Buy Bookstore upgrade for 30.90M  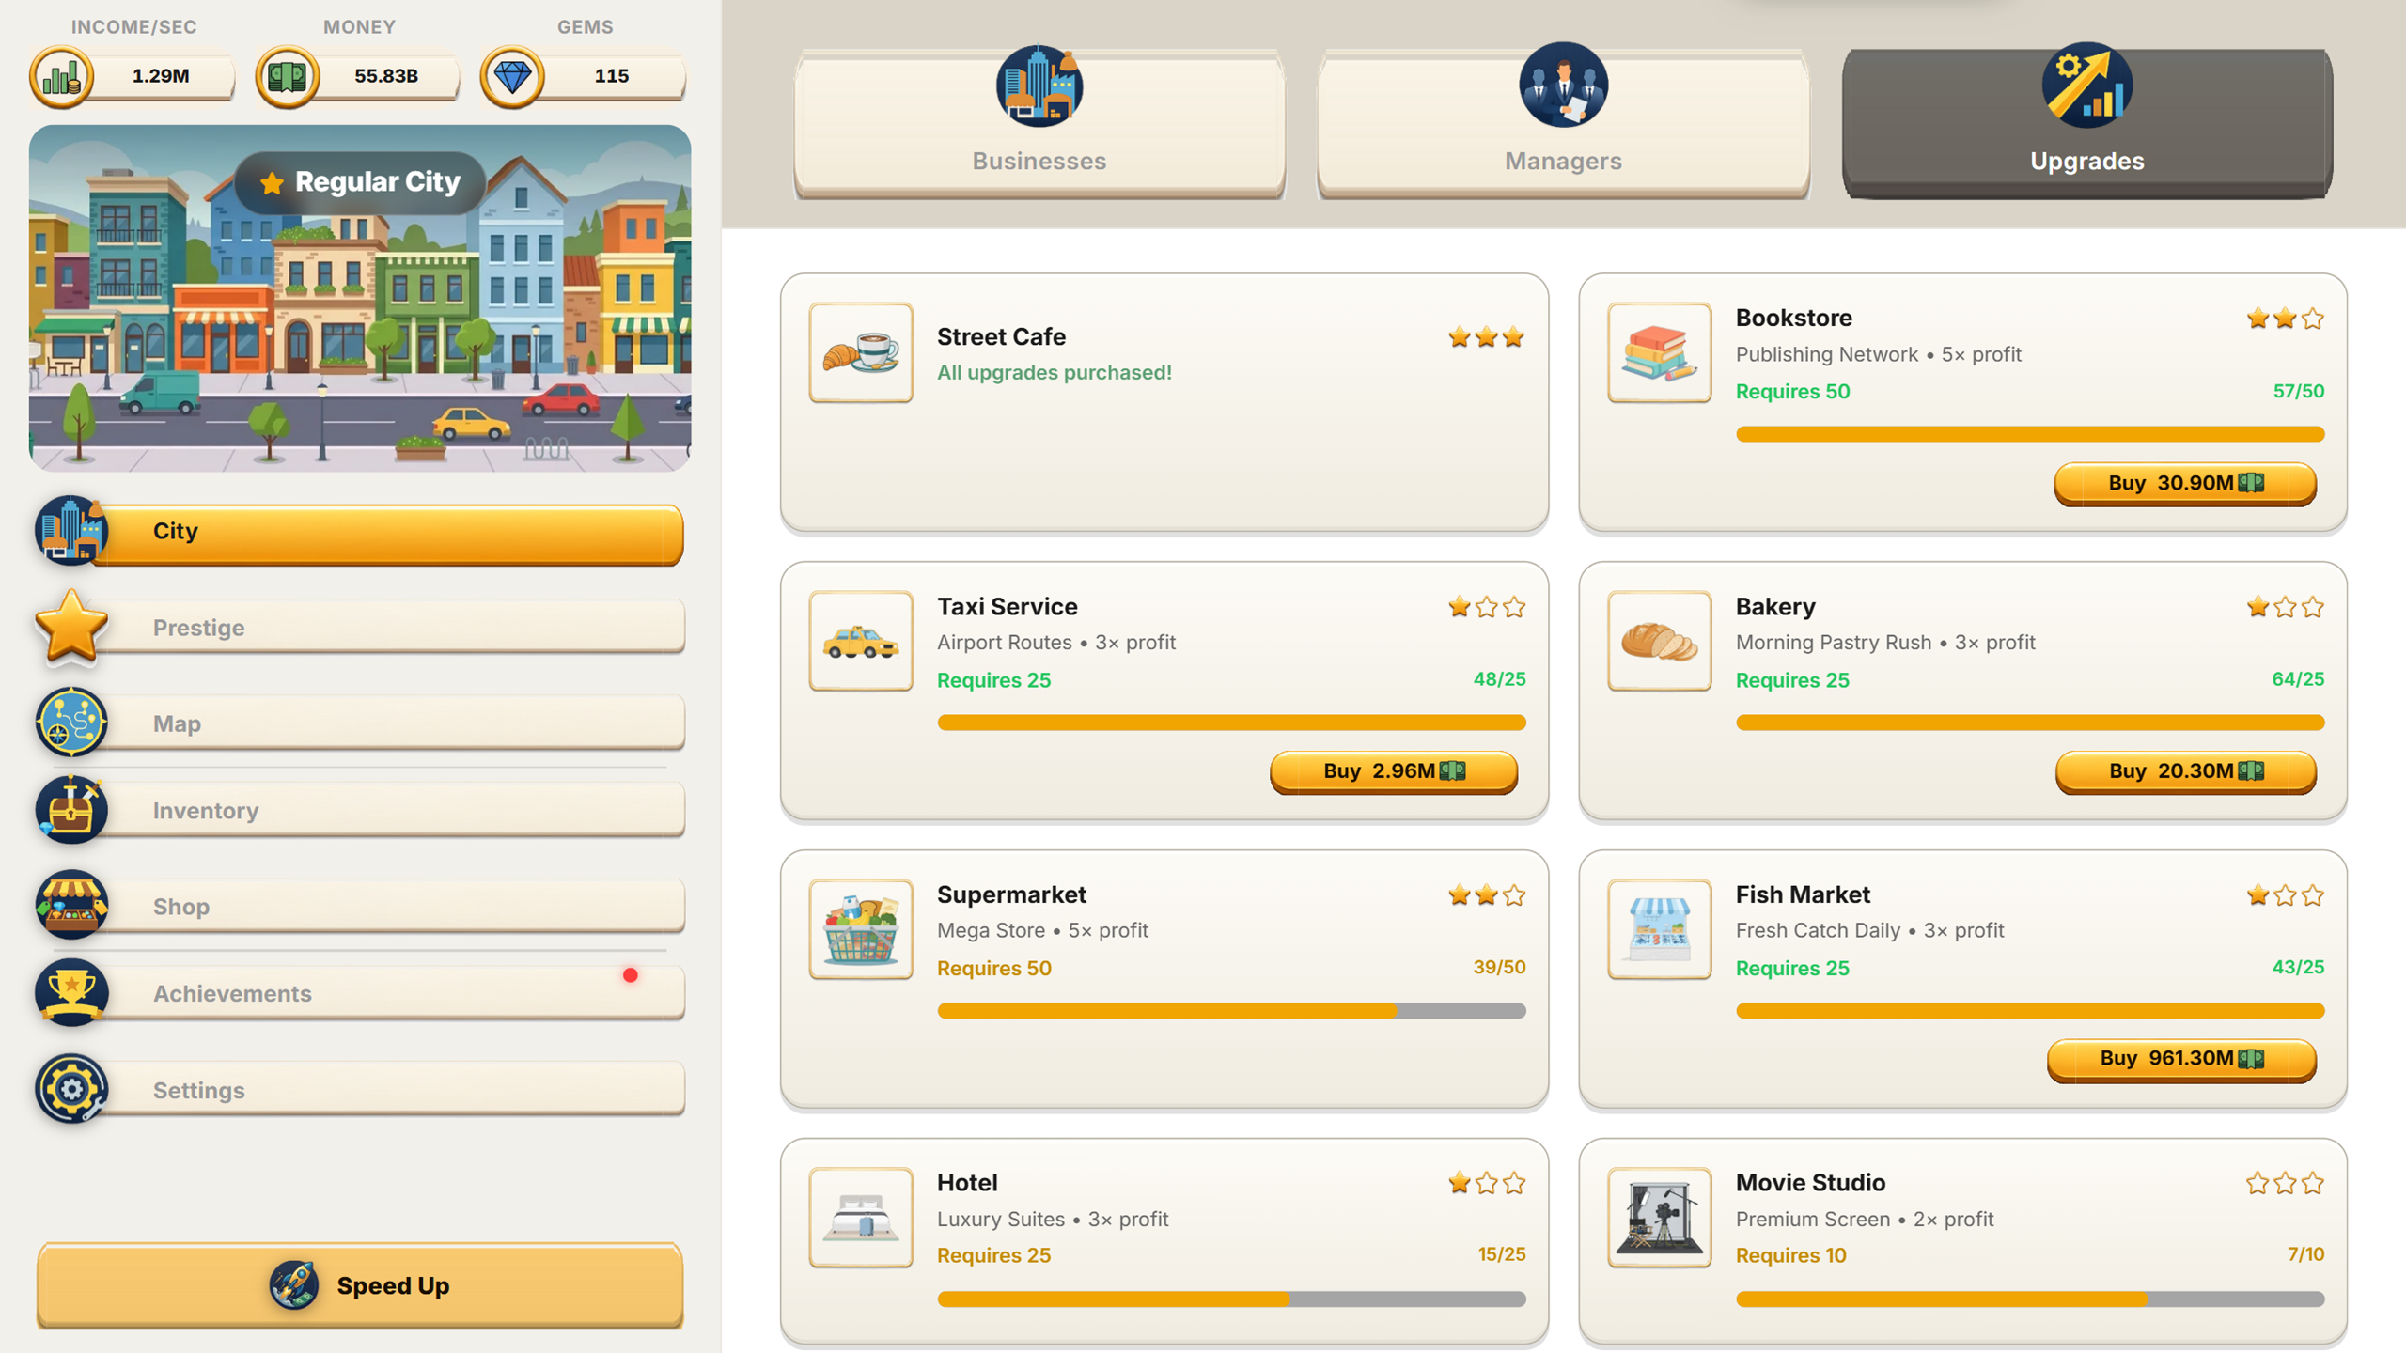(x=2185, y=483)
